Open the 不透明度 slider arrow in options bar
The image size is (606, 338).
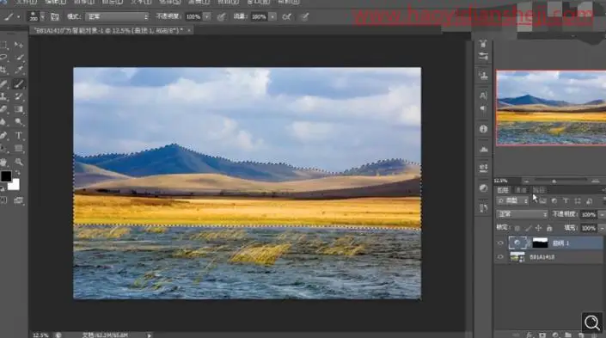[207, 16]
